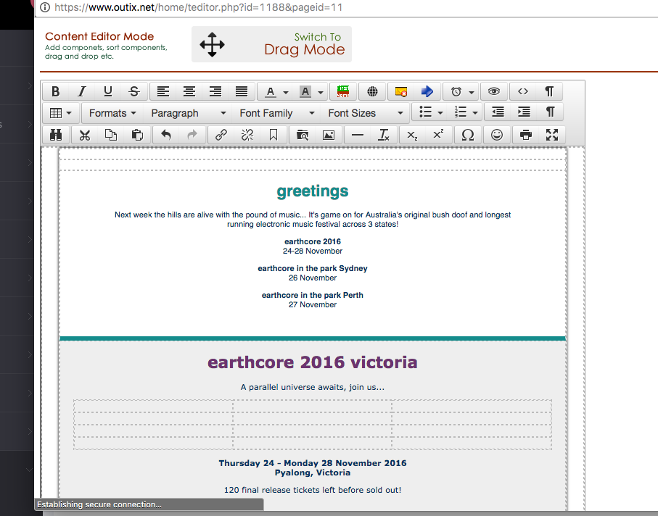This screenshot has height=516, width=658.
Task: Click the pilcrow icon beside the increase indent button
Action: (550, 112)
